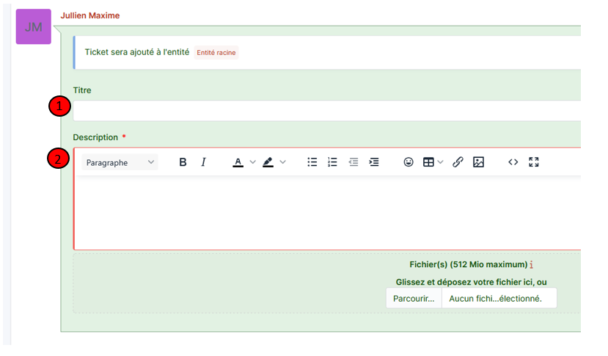Expand the highlight color options arrow

coord(283,162)
